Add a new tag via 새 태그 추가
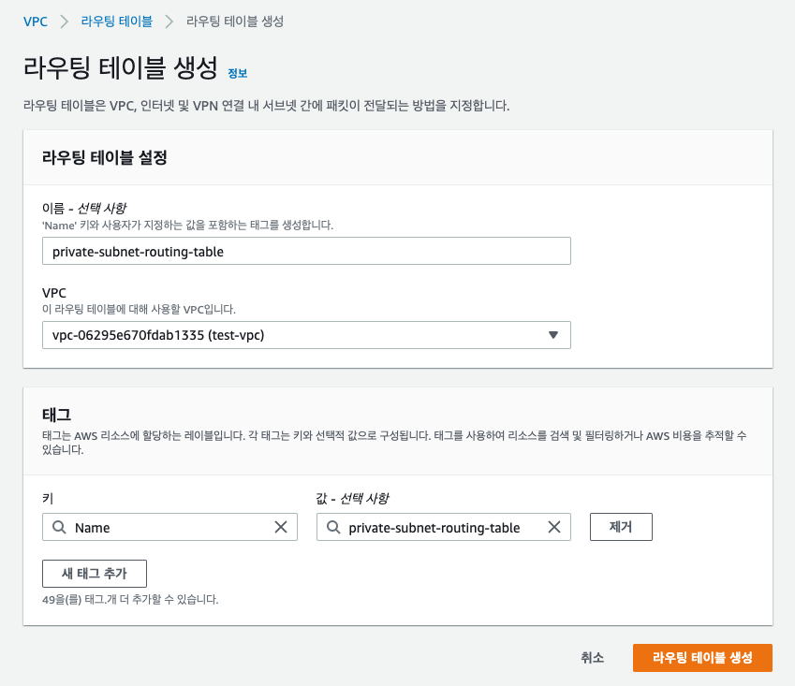This screenshot has height=686, width=795. pyautogui.click(x=95, y=574)
